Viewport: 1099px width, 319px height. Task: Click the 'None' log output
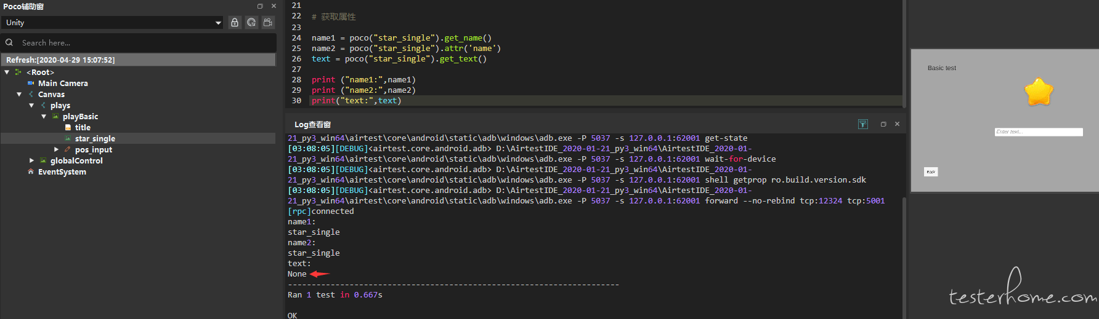click(x=297, y=274)
